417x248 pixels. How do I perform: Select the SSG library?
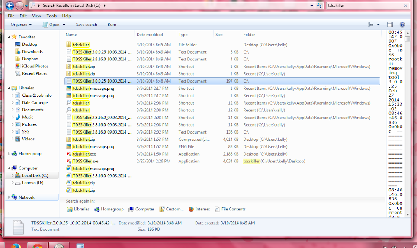pyautogui.click(x=26, y=132)
